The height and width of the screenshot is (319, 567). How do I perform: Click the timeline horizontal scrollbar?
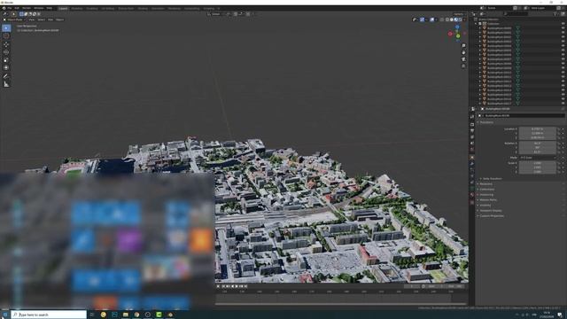(x=341, y=303)
